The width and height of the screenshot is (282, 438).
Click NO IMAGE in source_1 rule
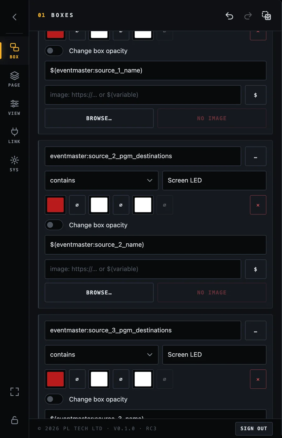pos(212,118)
